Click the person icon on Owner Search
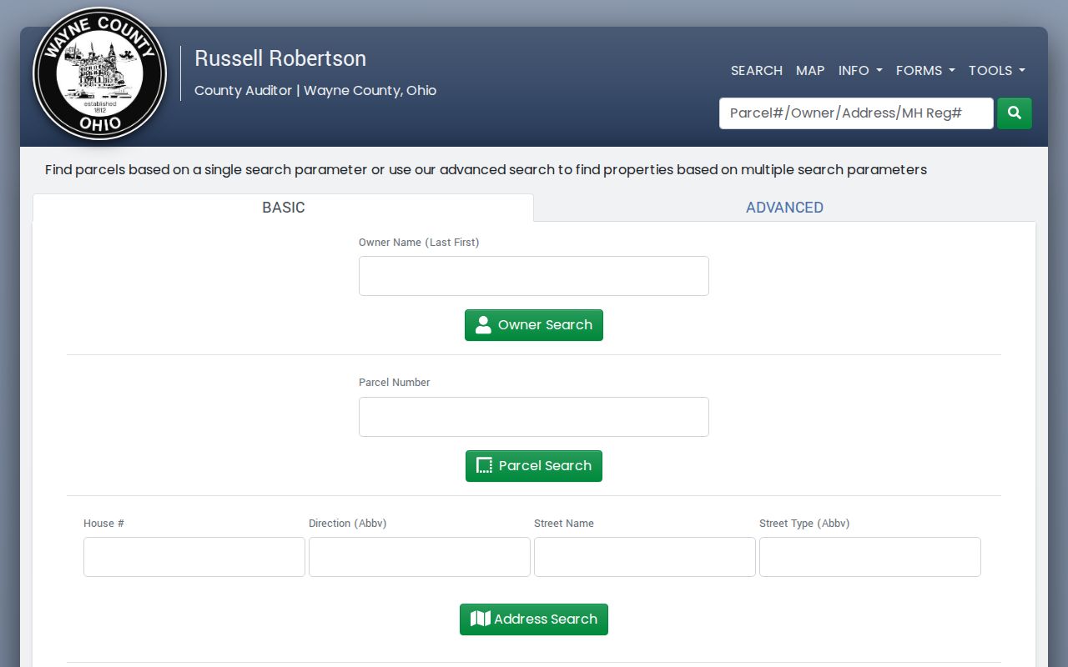The height and width of the screenshot is (667, 1068). click(483, 325)
